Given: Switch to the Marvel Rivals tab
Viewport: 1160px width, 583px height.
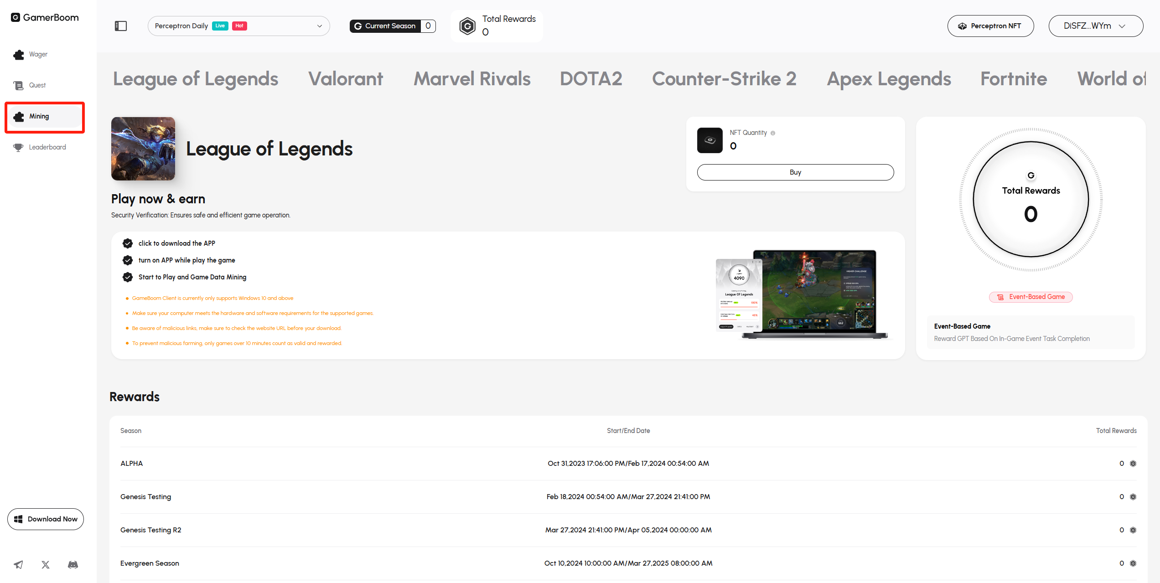Looking at the screenshot, I should pyautogui.click(x=472, y=79).
